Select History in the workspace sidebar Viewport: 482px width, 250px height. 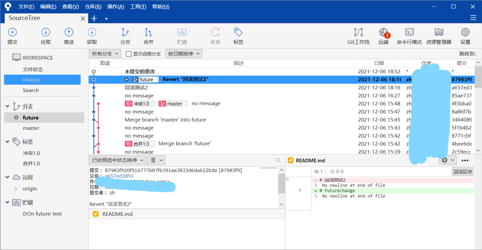coord(42,80)
